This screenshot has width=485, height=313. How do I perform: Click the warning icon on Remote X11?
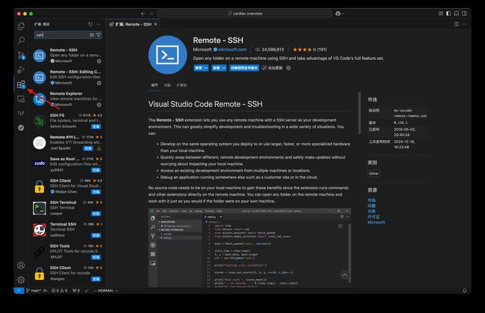point(99,148)
